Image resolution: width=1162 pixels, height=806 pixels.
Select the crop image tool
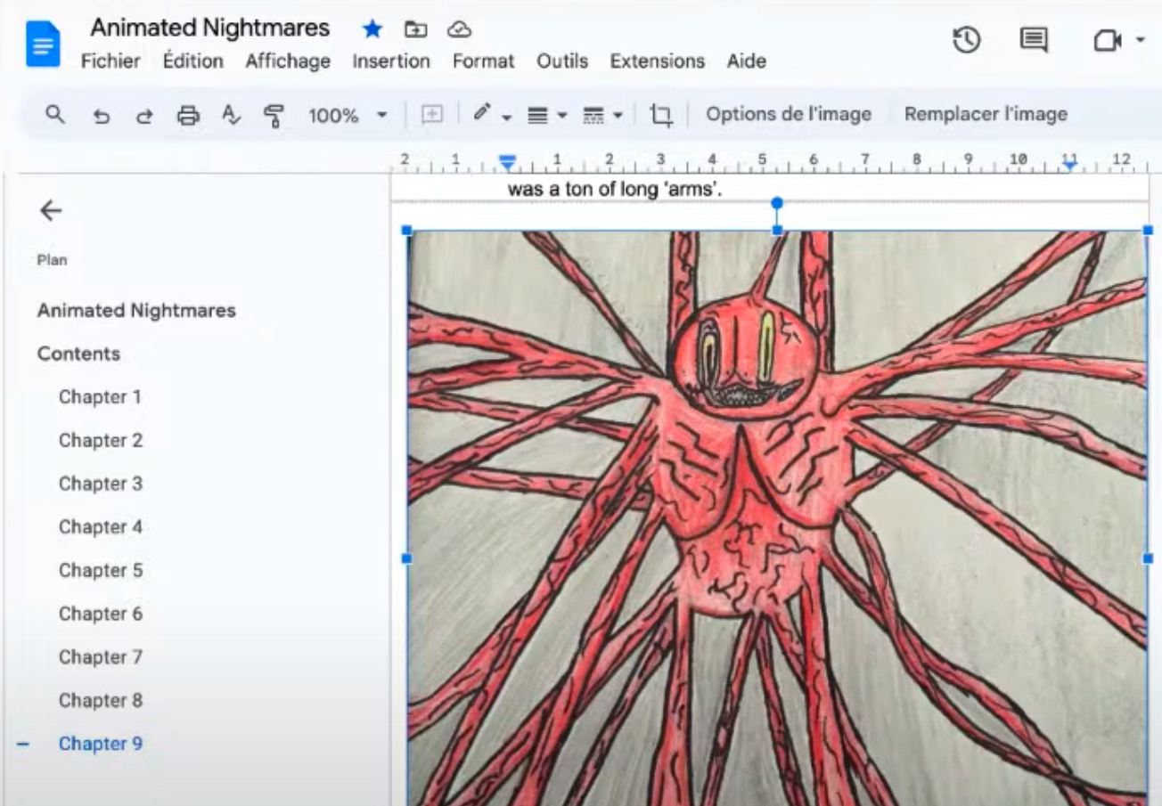point(660,115)
